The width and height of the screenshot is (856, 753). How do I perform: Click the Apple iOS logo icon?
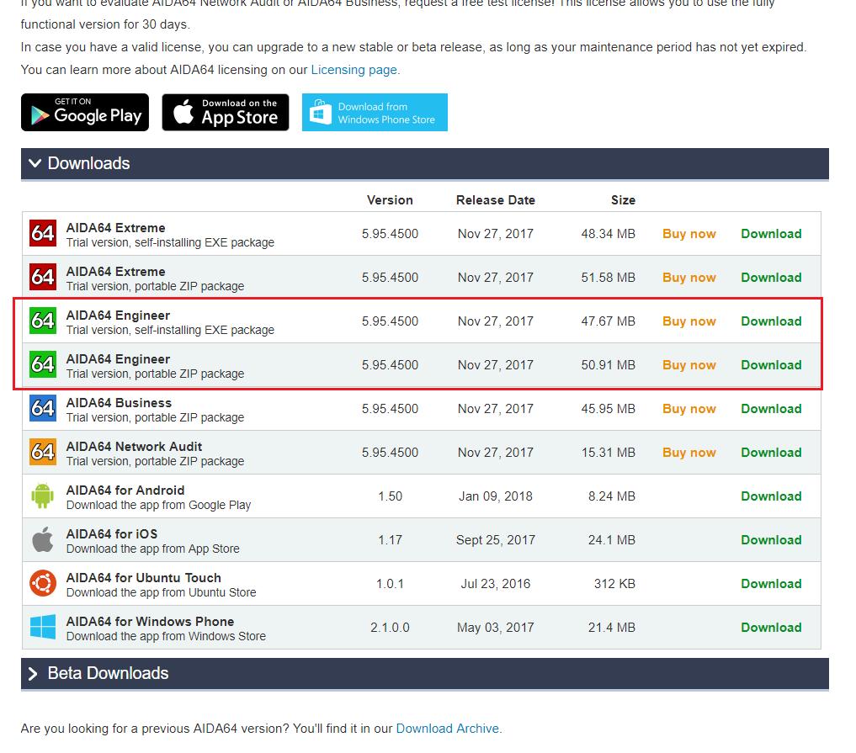click(x=42, y=540)
